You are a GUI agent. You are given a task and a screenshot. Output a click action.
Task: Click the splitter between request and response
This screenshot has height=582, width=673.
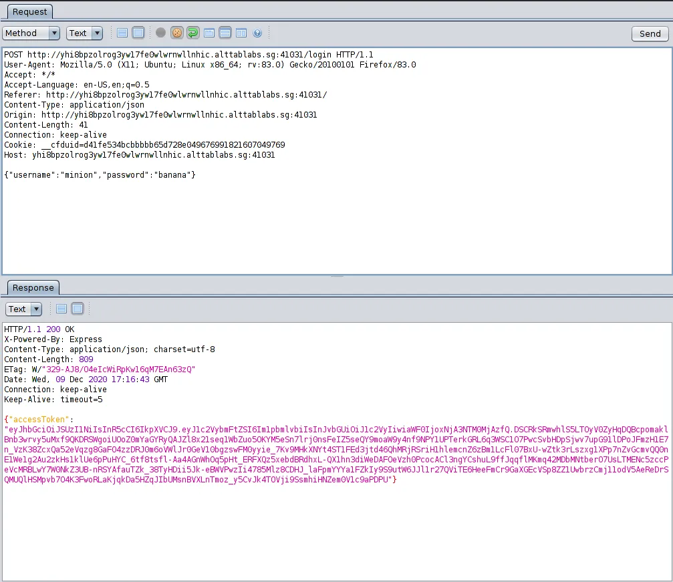[336, 276]
